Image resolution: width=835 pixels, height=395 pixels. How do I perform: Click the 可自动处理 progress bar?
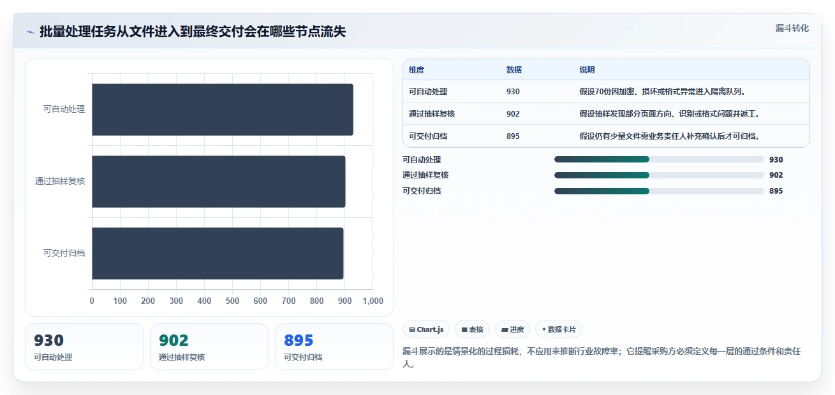[659, 160]
